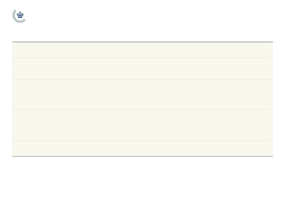Viewport: 298px width, 211px height.
Task: Click the third blank row of the table
Action: 142,95
